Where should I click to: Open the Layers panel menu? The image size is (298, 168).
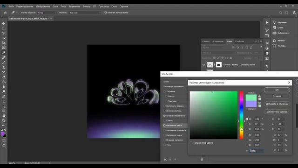(x=261, y=42)
